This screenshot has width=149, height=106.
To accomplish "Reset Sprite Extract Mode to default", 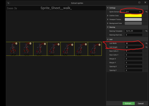I will 147,12.
